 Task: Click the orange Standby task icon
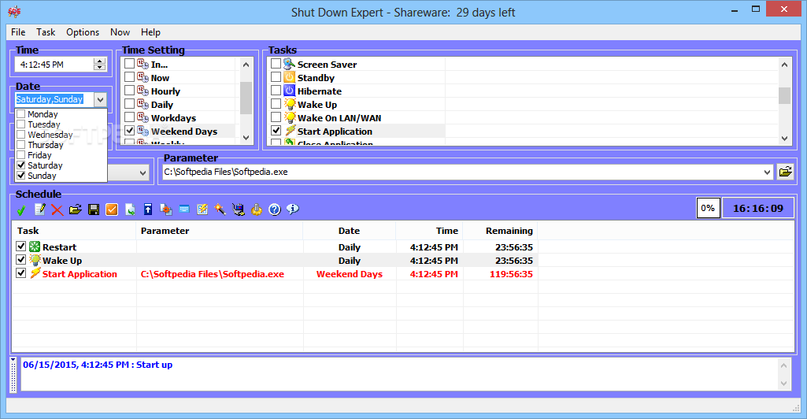(x=290, y=77)
